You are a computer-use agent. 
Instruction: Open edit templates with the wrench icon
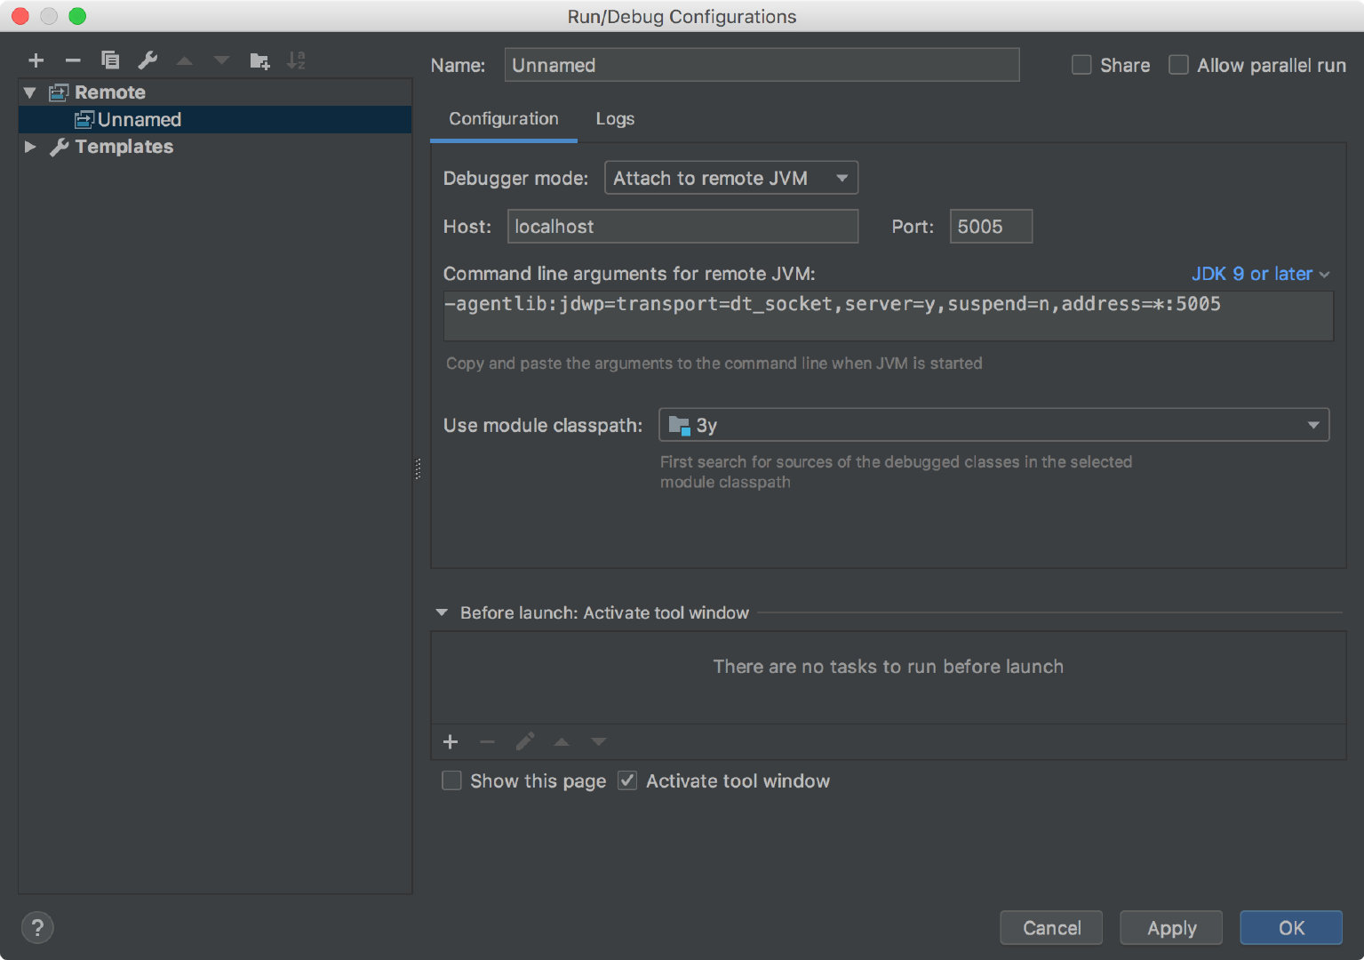pos(148,60)
